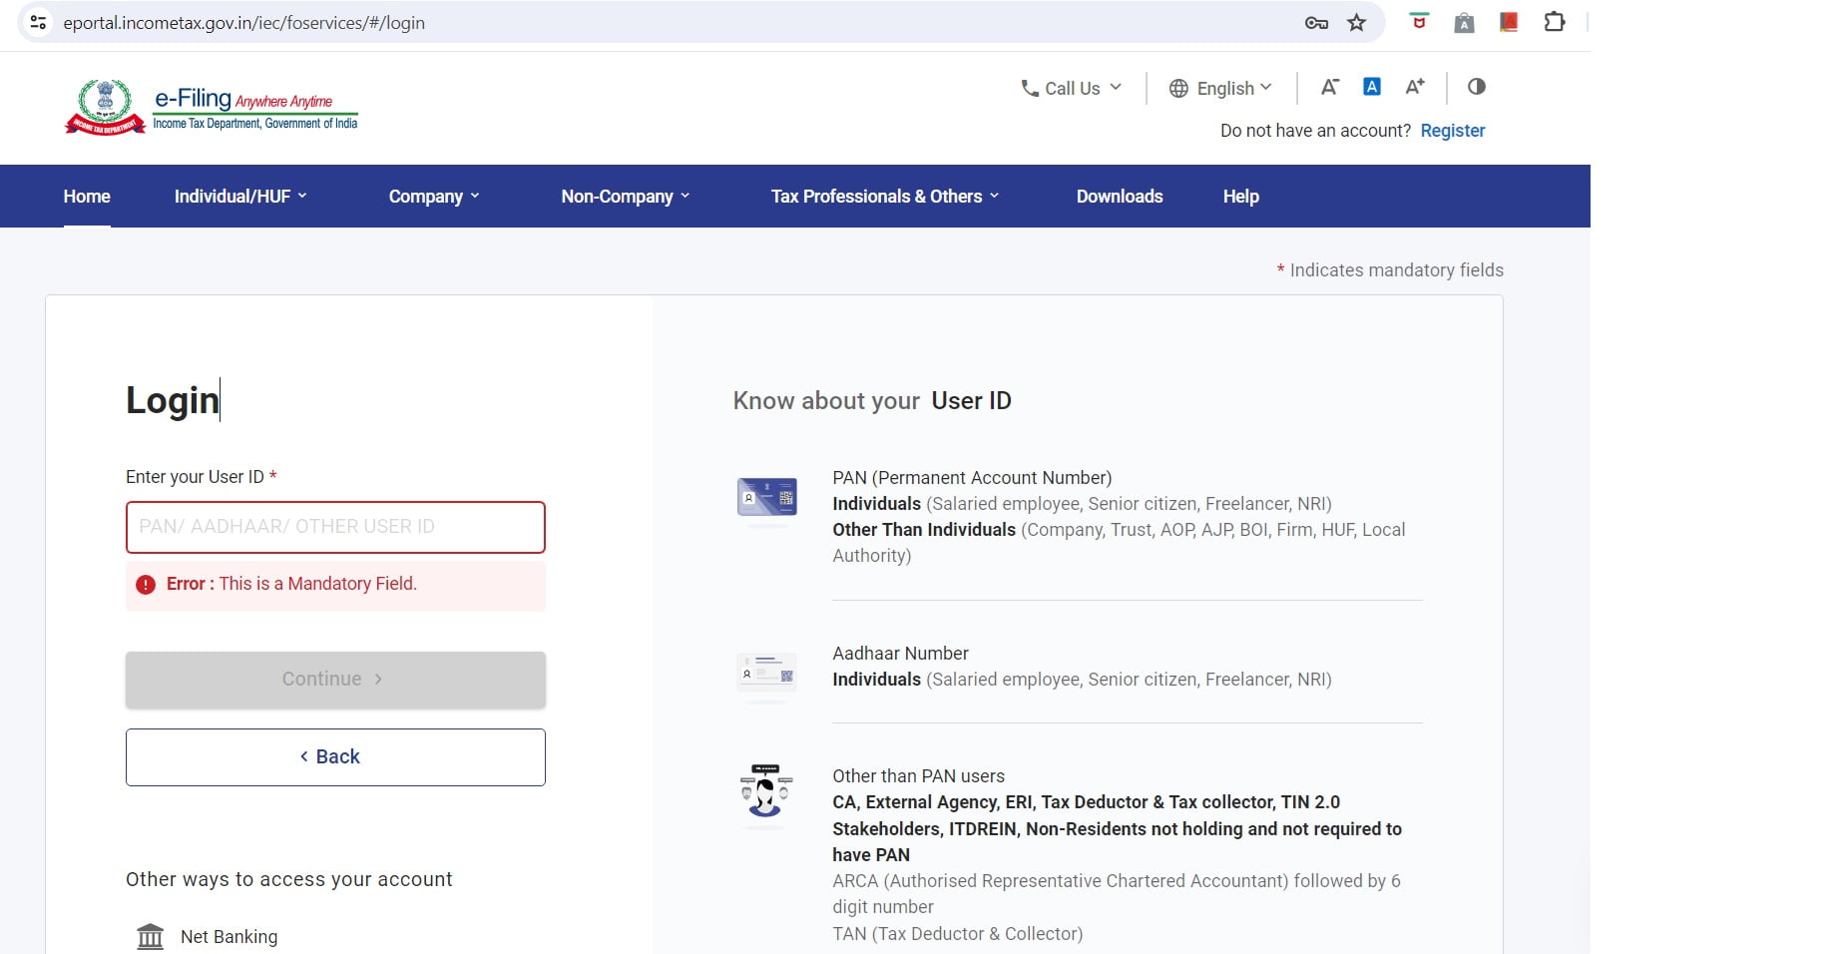Open the gray bag extension icon
Screen dimensions: 1838x954
pyautogui.click(x=1464, y=22)
